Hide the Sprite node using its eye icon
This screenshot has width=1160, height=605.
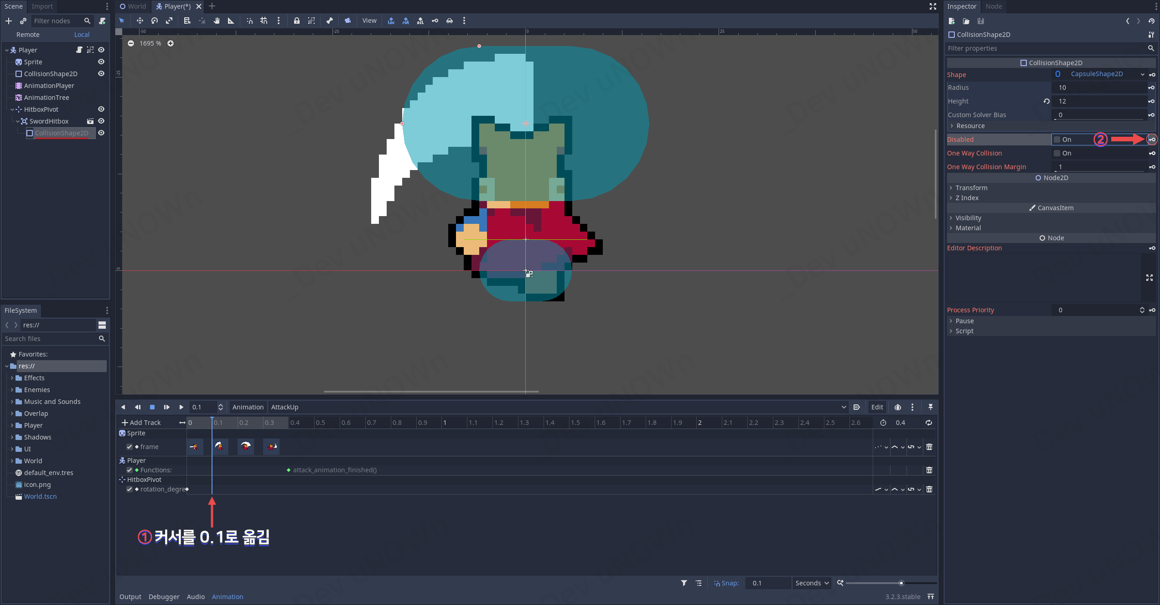pos(101,62)
